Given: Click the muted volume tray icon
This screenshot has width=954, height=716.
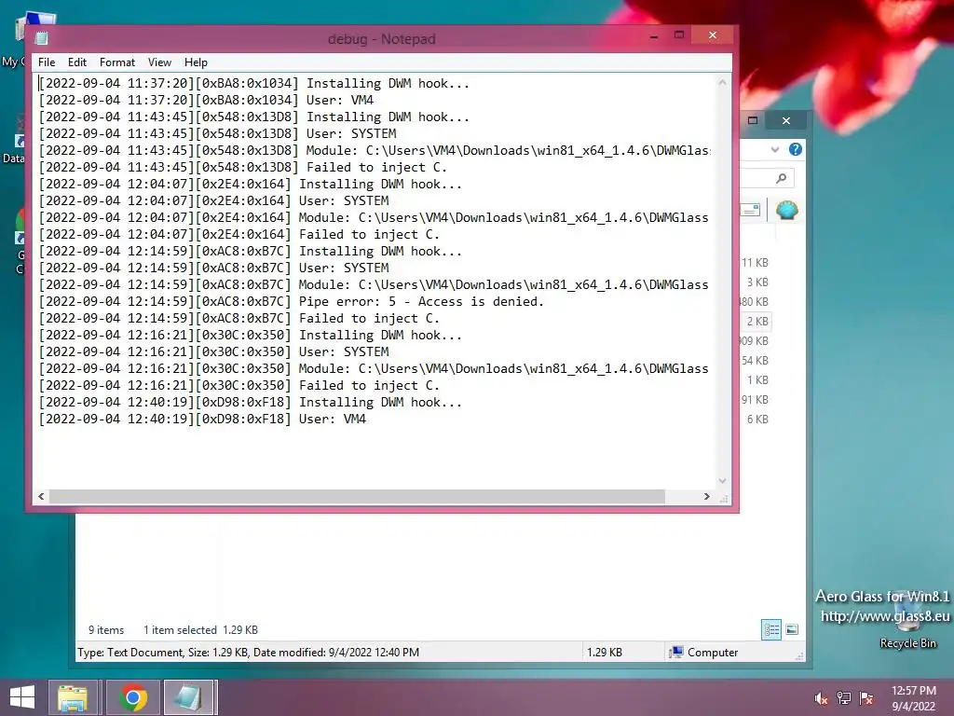Looking at the screenshot, I should (822, 698).
